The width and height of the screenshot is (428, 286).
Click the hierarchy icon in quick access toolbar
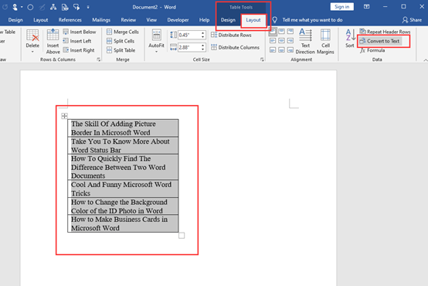point(53,7)
